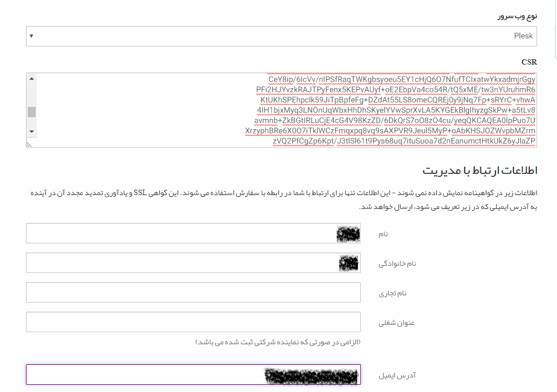Click the نام تجاری field label

tap(392, 293)
